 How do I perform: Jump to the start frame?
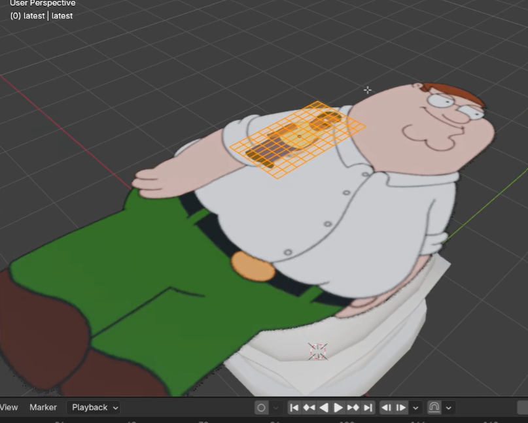coord(294,408)
